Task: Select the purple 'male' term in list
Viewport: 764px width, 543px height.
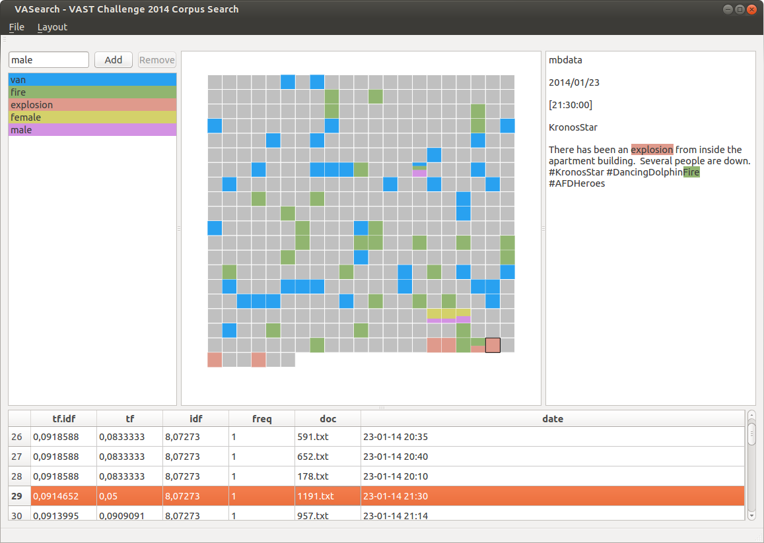Action: coord(92,130)
